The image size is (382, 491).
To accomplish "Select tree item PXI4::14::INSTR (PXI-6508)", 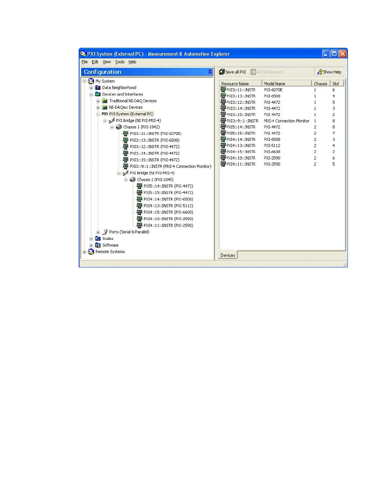I will (168, 199).
